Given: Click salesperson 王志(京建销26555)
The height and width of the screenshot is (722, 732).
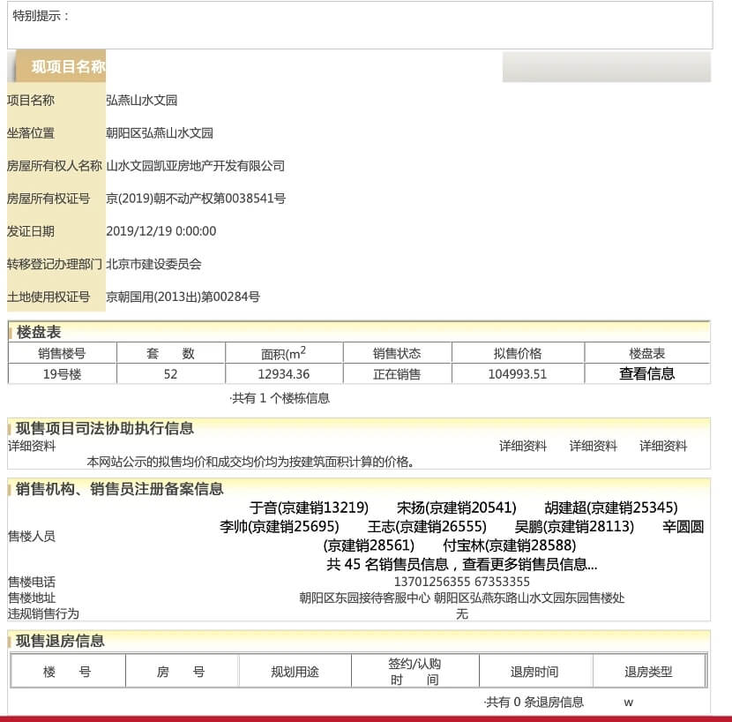Looking at the screenshot, I should pyautogui.click(x=427, y=527).
